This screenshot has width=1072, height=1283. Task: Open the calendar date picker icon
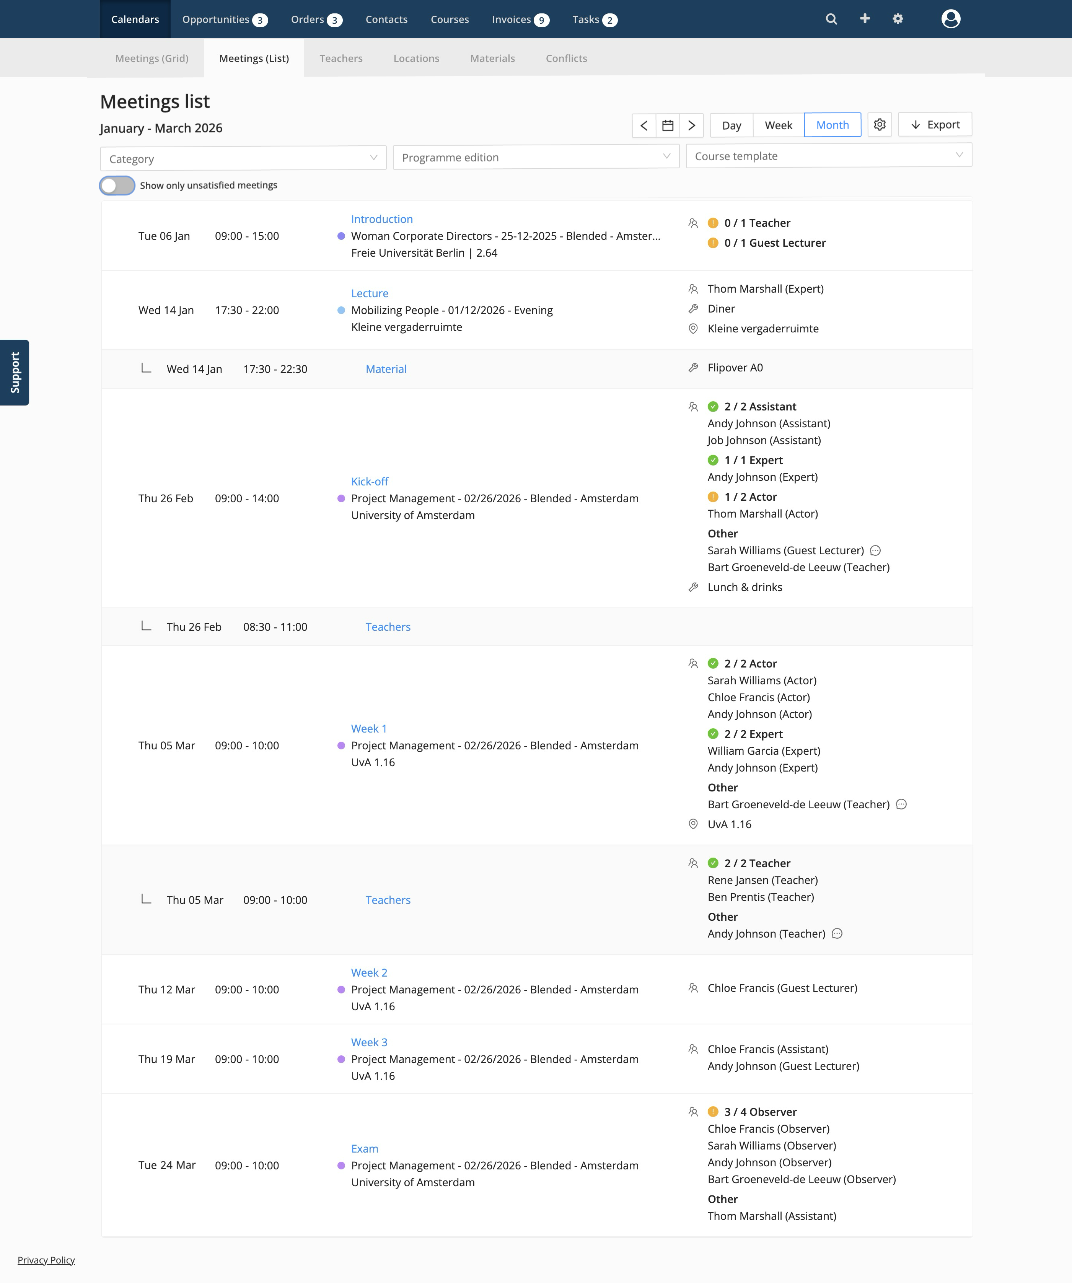(x=668, y=125)
